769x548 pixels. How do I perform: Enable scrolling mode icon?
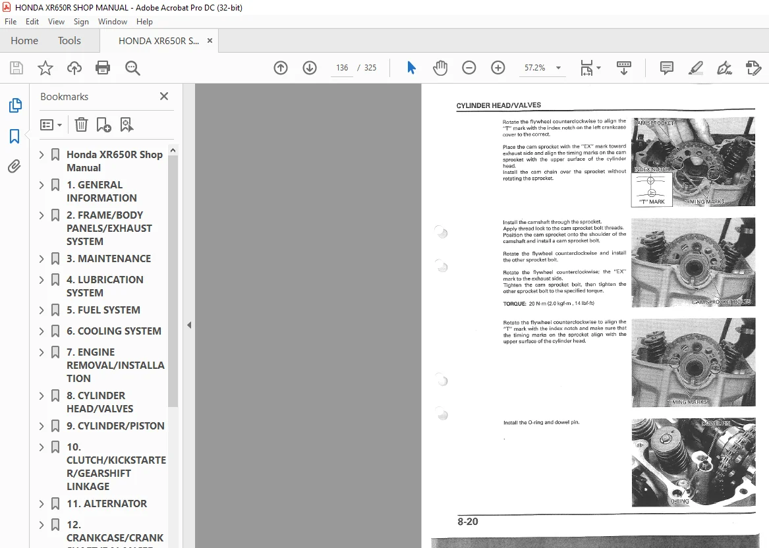624,68
